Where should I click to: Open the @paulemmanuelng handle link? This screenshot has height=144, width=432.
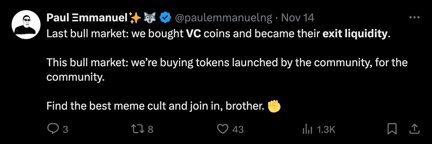[x=224, y=18]
